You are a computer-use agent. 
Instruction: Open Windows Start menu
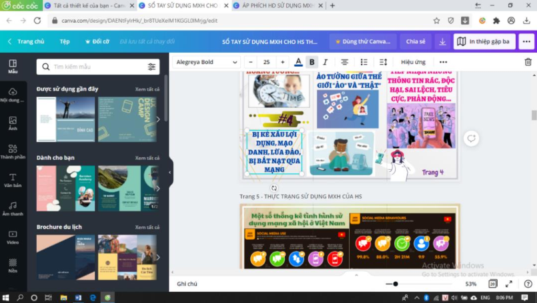5,298
